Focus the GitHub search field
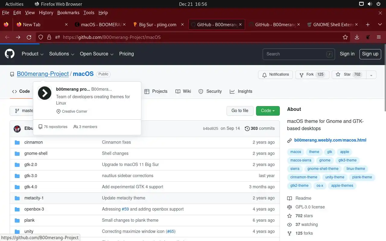 299,54
